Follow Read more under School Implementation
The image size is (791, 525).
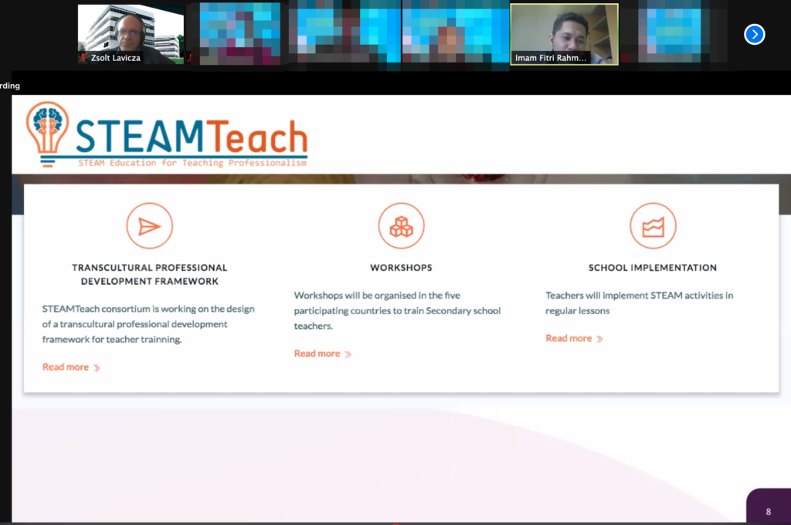click(569, 338)
